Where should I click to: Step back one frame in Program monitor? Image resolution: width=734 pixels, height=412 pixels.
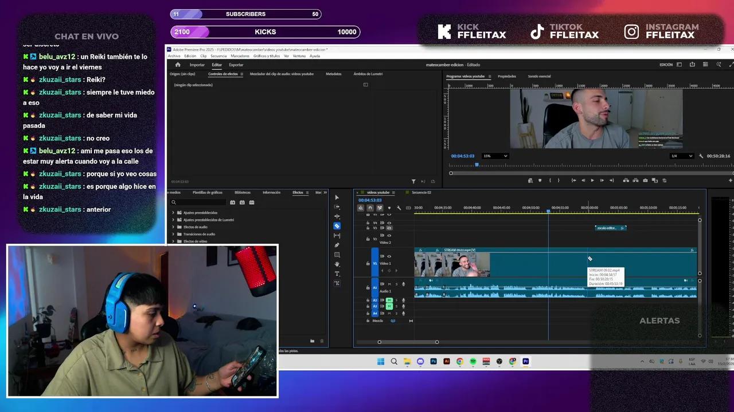[x=583, y=180]
